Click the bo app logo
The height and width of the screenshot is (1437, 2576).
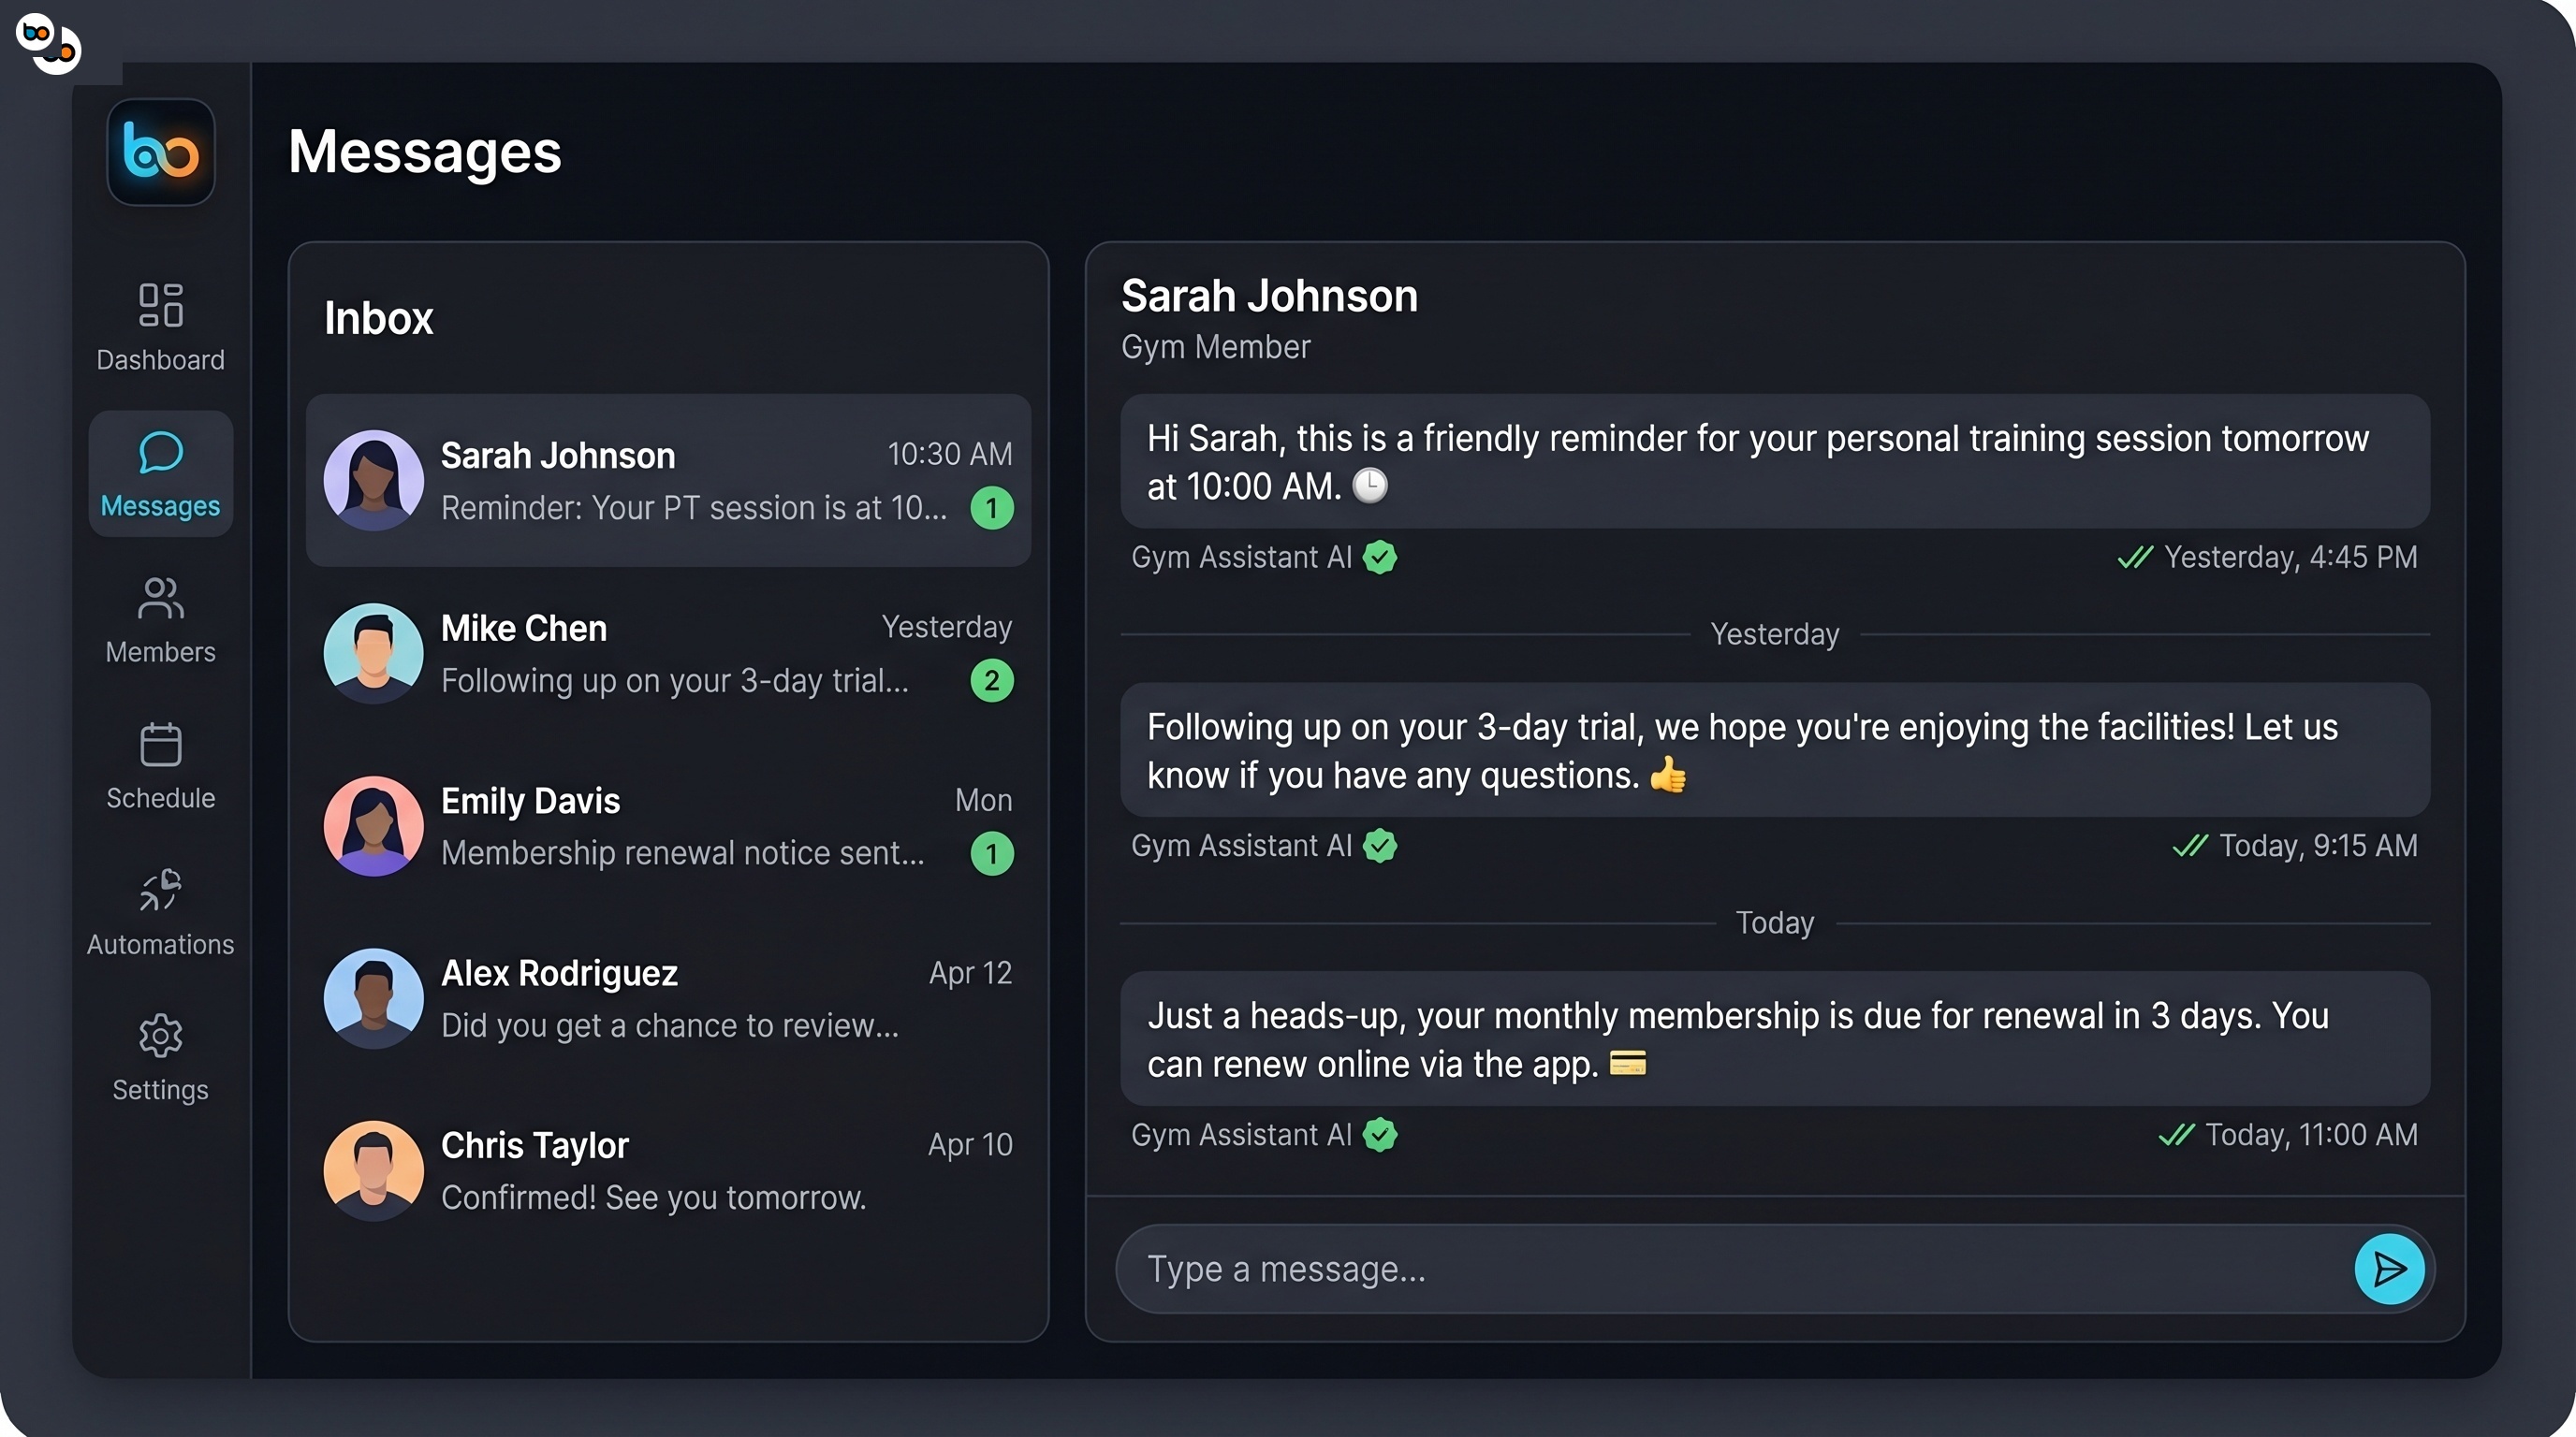coord(160,152)
